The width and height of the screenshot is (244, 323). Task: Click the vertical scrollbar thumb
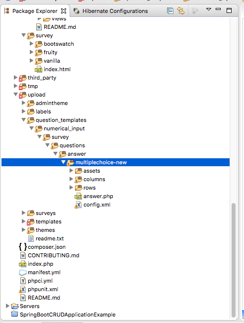click(x=233, y=260)
